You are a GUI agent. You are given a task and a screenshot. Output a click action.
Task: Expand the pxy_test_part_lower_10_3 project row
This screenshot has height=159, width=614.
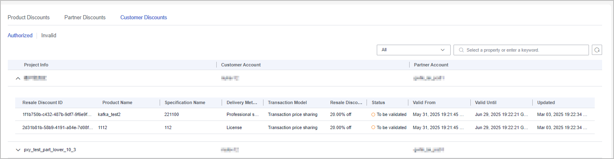click(x=18, y=150)
